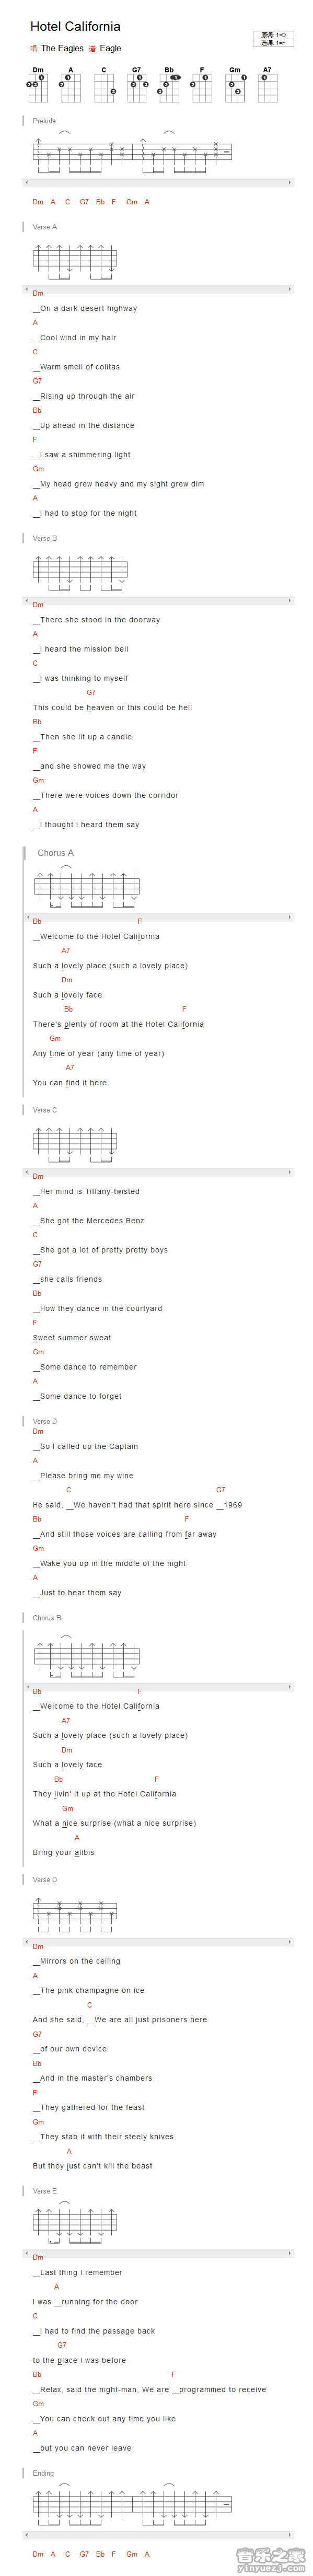
Task: Click right scroll arrow under Chorus A tab
Action: [x=290, y=917]
